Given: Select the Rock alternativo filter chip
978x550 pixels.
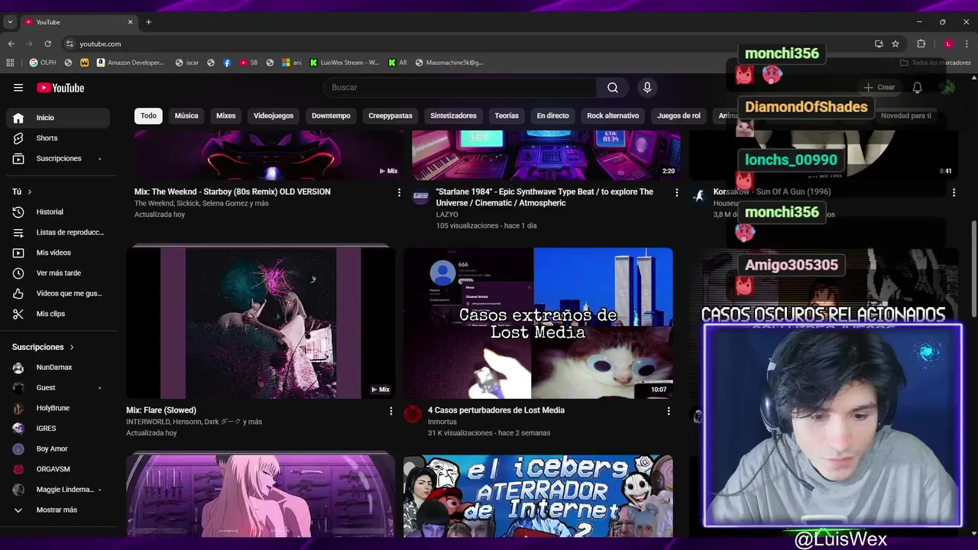Looking at the screenshot, I should [x=613, y=115].
